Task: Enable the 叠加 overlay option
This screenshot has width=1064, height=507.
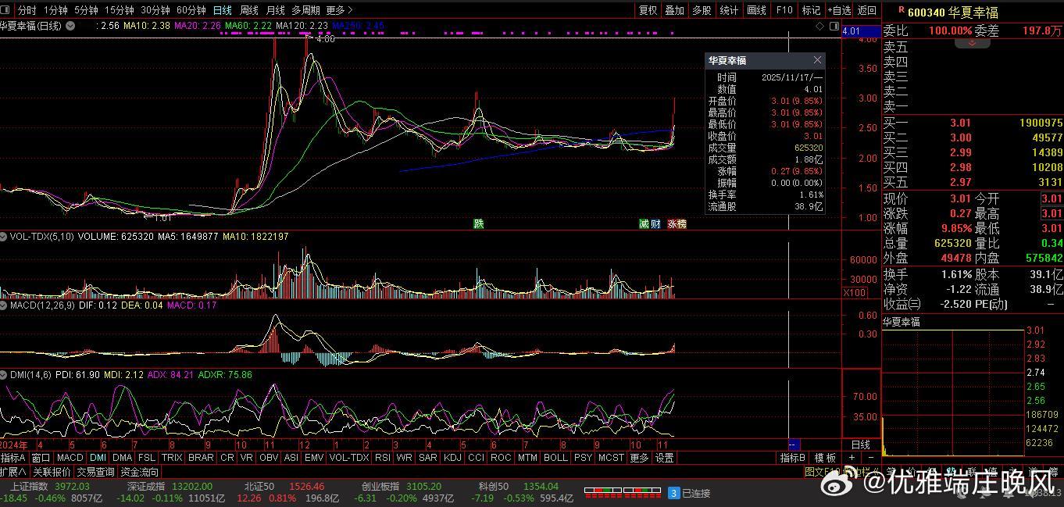Action: 674,10
